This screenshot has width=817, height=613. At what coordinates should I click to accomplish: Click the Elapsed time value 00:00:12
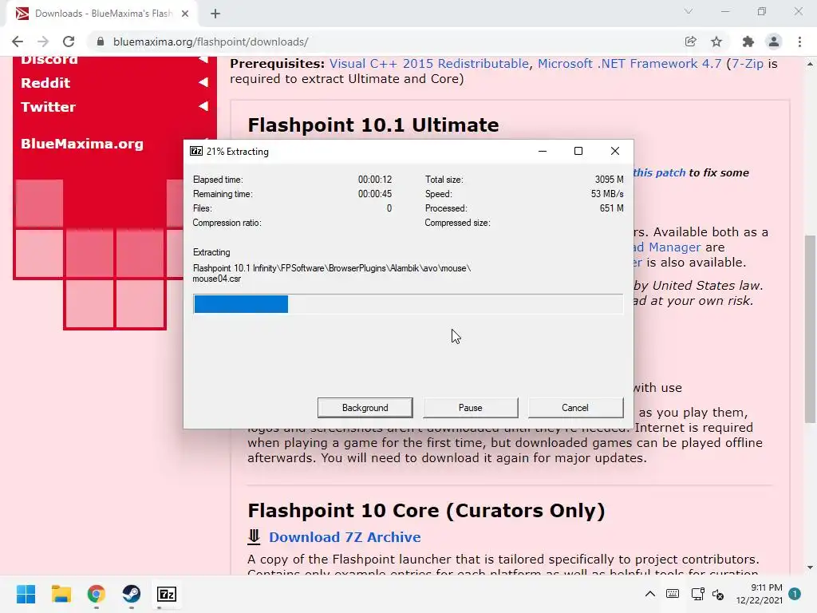(375, 180)
